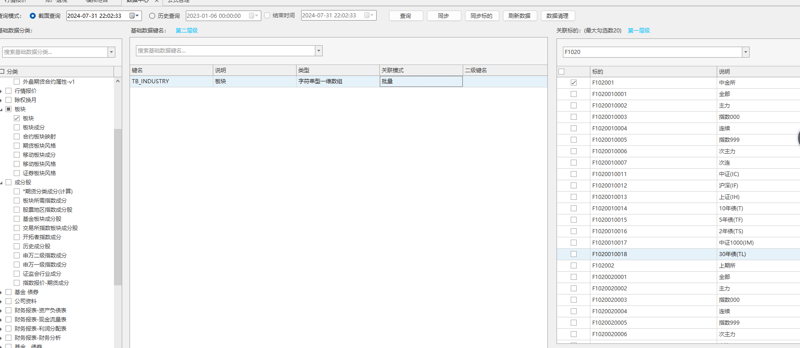Uncheck the 板块 child item checkbox
Viewport: 800px width, 348px height.
tap(16, 118)
